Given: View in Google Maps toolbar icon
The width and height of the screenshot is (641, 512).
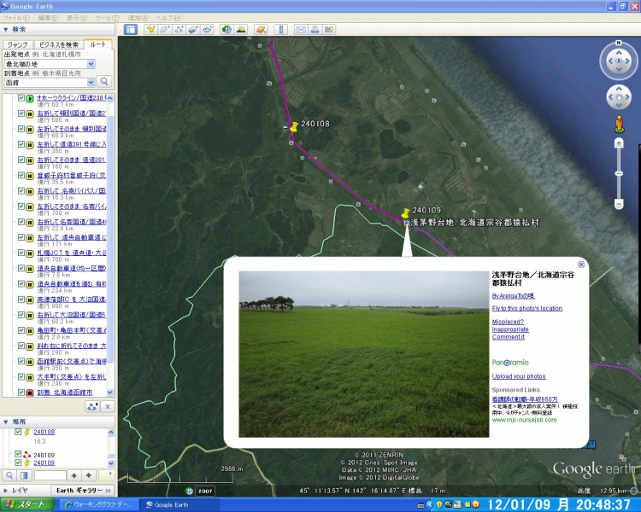Looking at the screenshot, I should pyautogui.click(x=329, y=29).
